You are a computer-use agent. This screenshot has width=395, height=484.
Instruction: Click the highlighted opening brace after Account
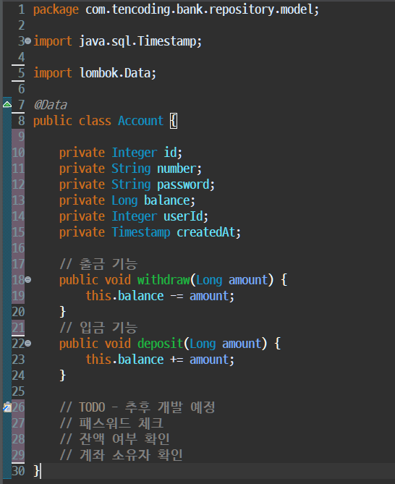click(x=174, y=121)
